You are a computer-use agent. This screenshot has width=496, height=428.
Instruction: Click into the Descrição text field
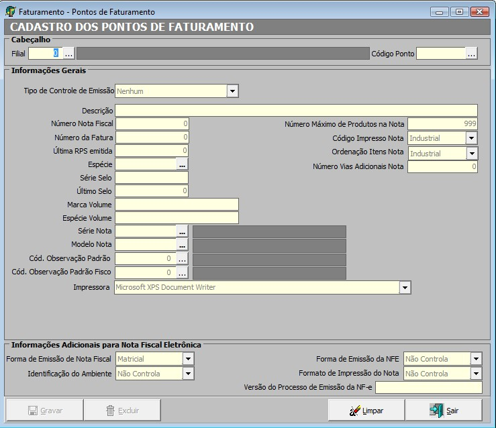(x=296, y=111)
